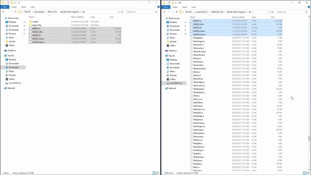Open Share tab in TDM-GCC-64 window
Screen dimensions: 311x175
pyautogui.click(x=185, y=7)
